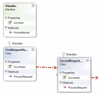The width and height of the screenshot is (98, 95).
Task: Select the IHandler lollipop above SecondRequest class
Action: pos(64,54)
